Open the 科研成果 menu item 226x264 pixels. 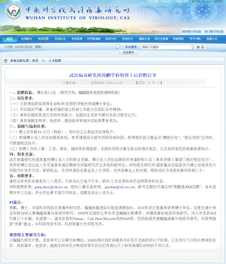[x=77, y=39]
